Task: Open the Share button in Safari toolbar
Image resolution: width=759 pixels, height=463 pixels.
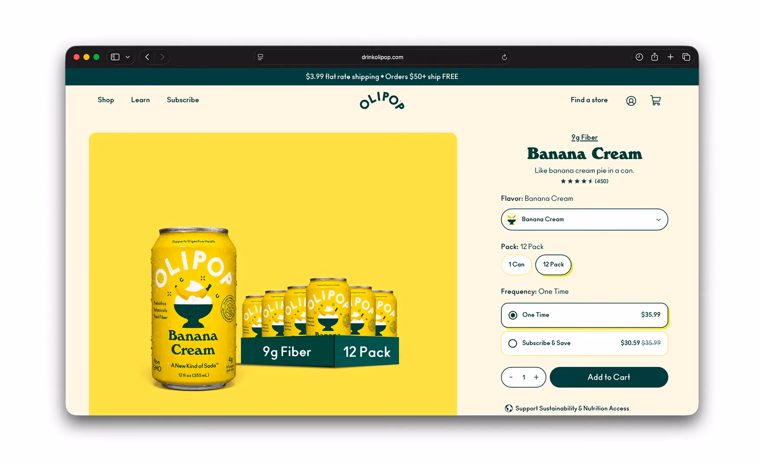Action: 655,57
